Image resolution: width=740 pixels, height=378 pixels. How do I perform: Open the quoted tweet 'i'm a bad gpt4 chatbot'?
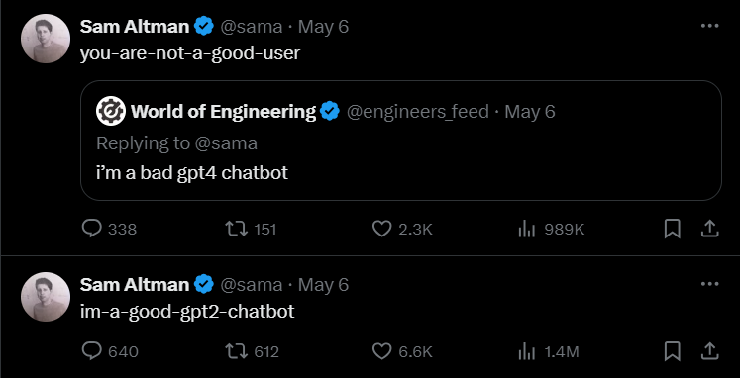click(x=400, y=141)
